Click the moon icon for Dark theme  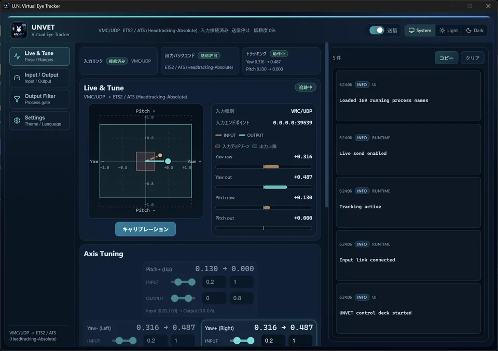point(469,31)
